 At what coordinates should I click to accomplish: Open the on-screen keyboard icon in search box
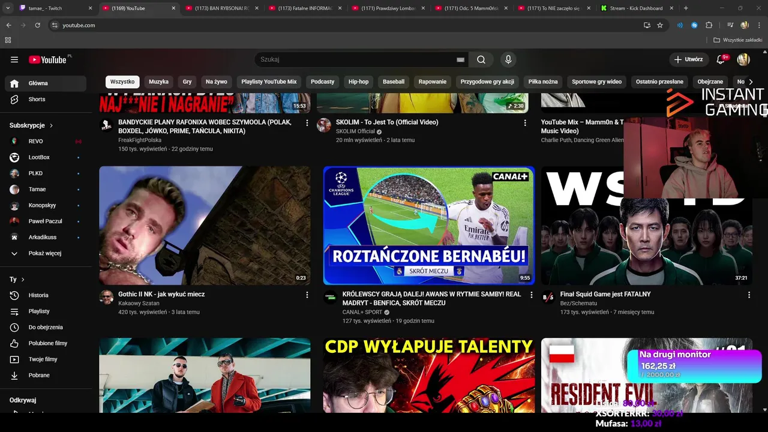[x=460, y=59]
